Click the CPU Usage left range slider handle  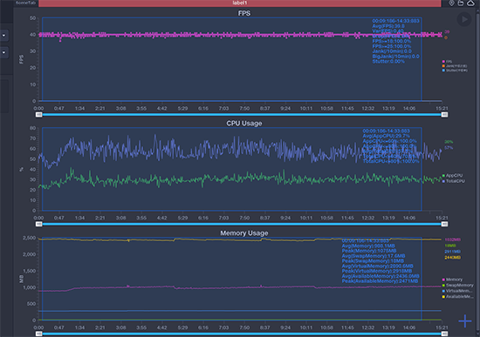[39, 225]
